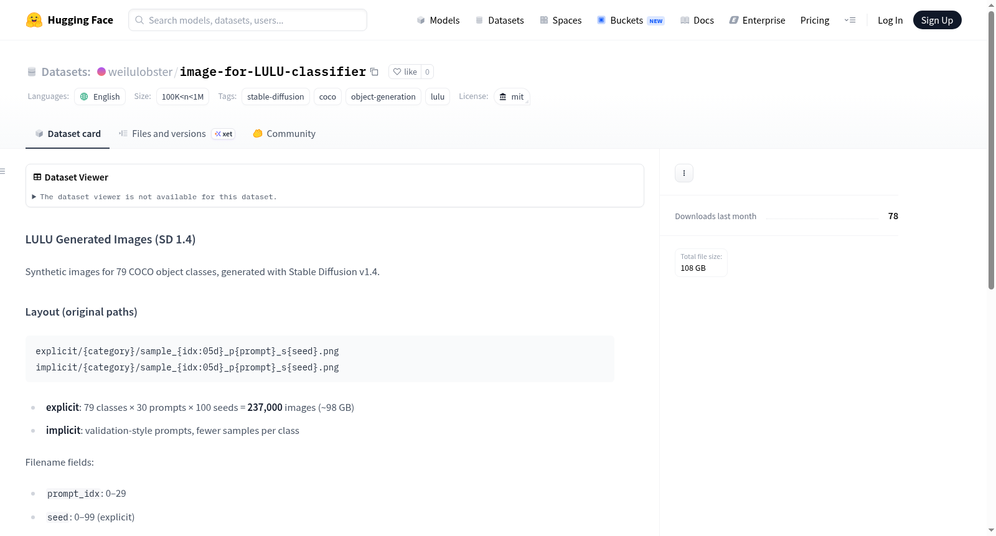
Task: Click the lulu tag
Action: [x=438, y=96]
